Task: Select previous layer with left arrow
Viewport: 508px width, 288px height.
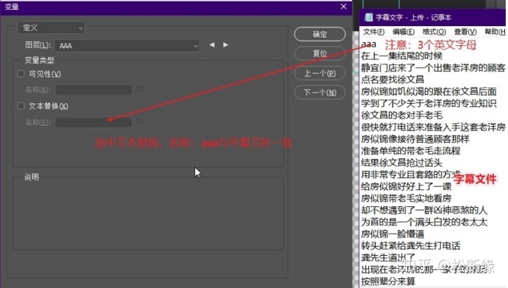Action: click(x=212, y=45)
